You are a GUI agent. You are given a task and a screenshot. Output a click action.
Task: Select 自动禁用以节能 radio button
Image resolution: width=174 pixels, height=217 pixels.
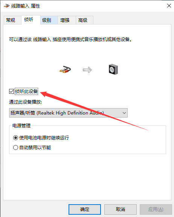coord(15,147)
